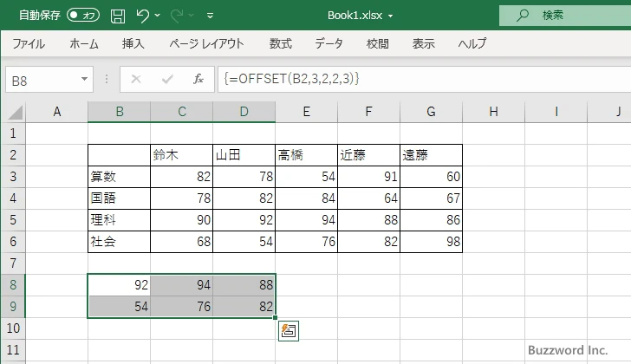
Task: Click cell containing 高橋
Action: [306, 155]
